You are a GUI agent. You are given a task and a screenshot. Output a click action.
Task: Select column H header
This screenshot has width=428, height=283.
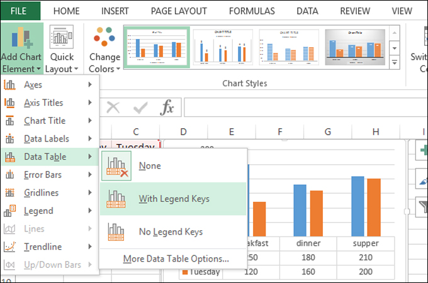click(376, 132)
